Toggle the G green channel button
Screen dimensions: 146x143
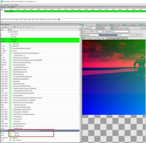[x=101, y=28]
